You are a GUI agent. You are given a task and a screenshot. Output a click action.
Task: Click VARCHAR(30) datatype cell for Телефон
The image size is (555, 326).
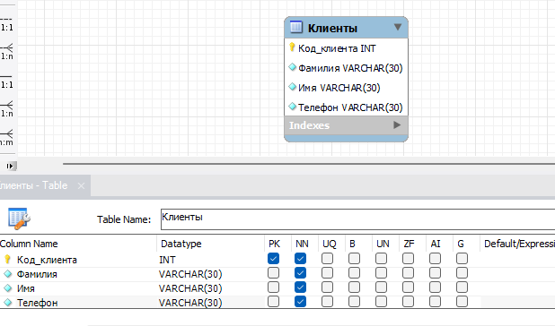click(210, 303)
